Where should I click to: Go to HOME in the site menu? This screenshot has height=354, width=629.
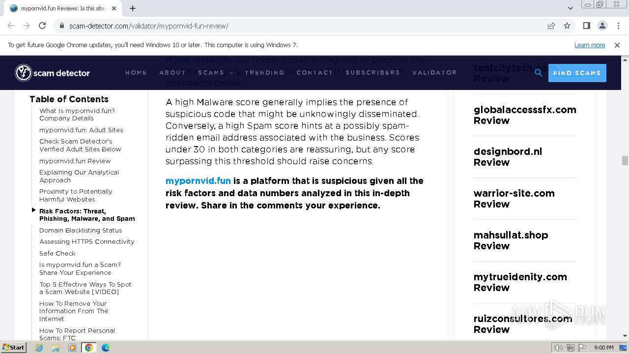(136, 73)
